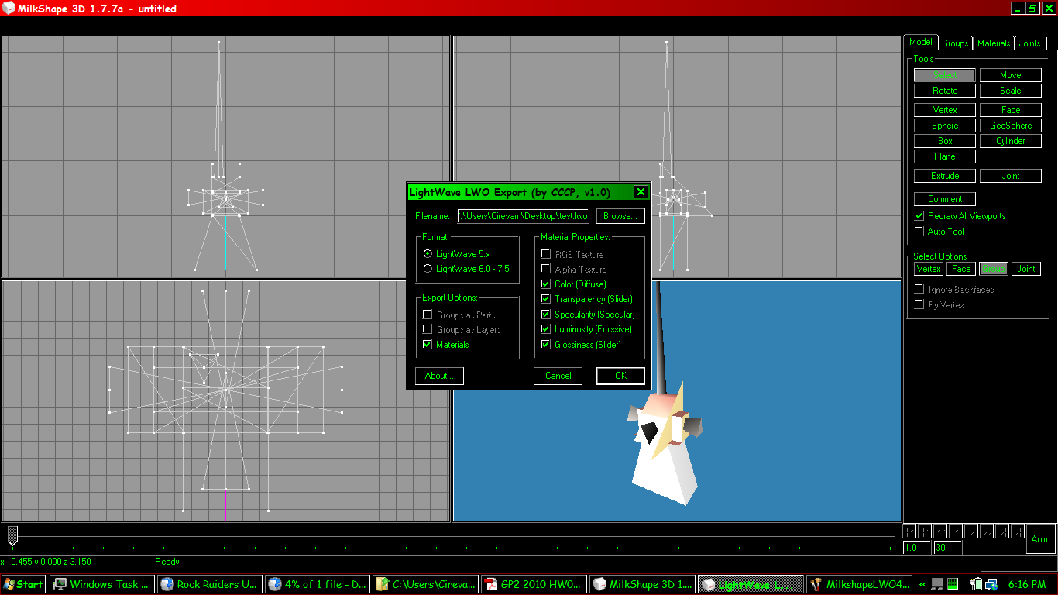Click the Select tool button
The image size is (1058, 595).
945,75
